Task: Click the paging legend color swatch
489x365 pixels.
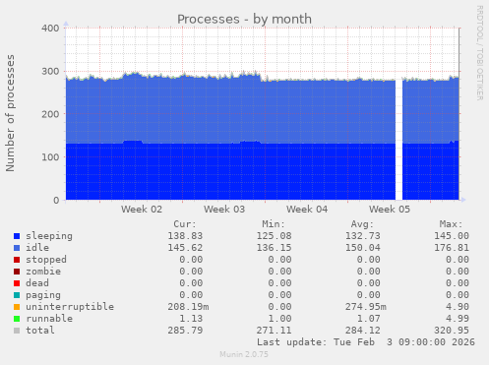Action: 17,295
